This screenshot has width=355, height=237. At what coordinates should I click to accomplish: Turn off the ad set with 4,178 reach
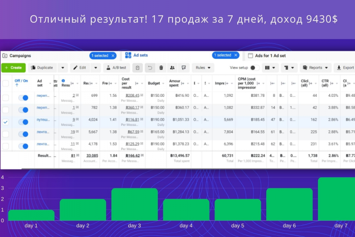click(23, 146)
